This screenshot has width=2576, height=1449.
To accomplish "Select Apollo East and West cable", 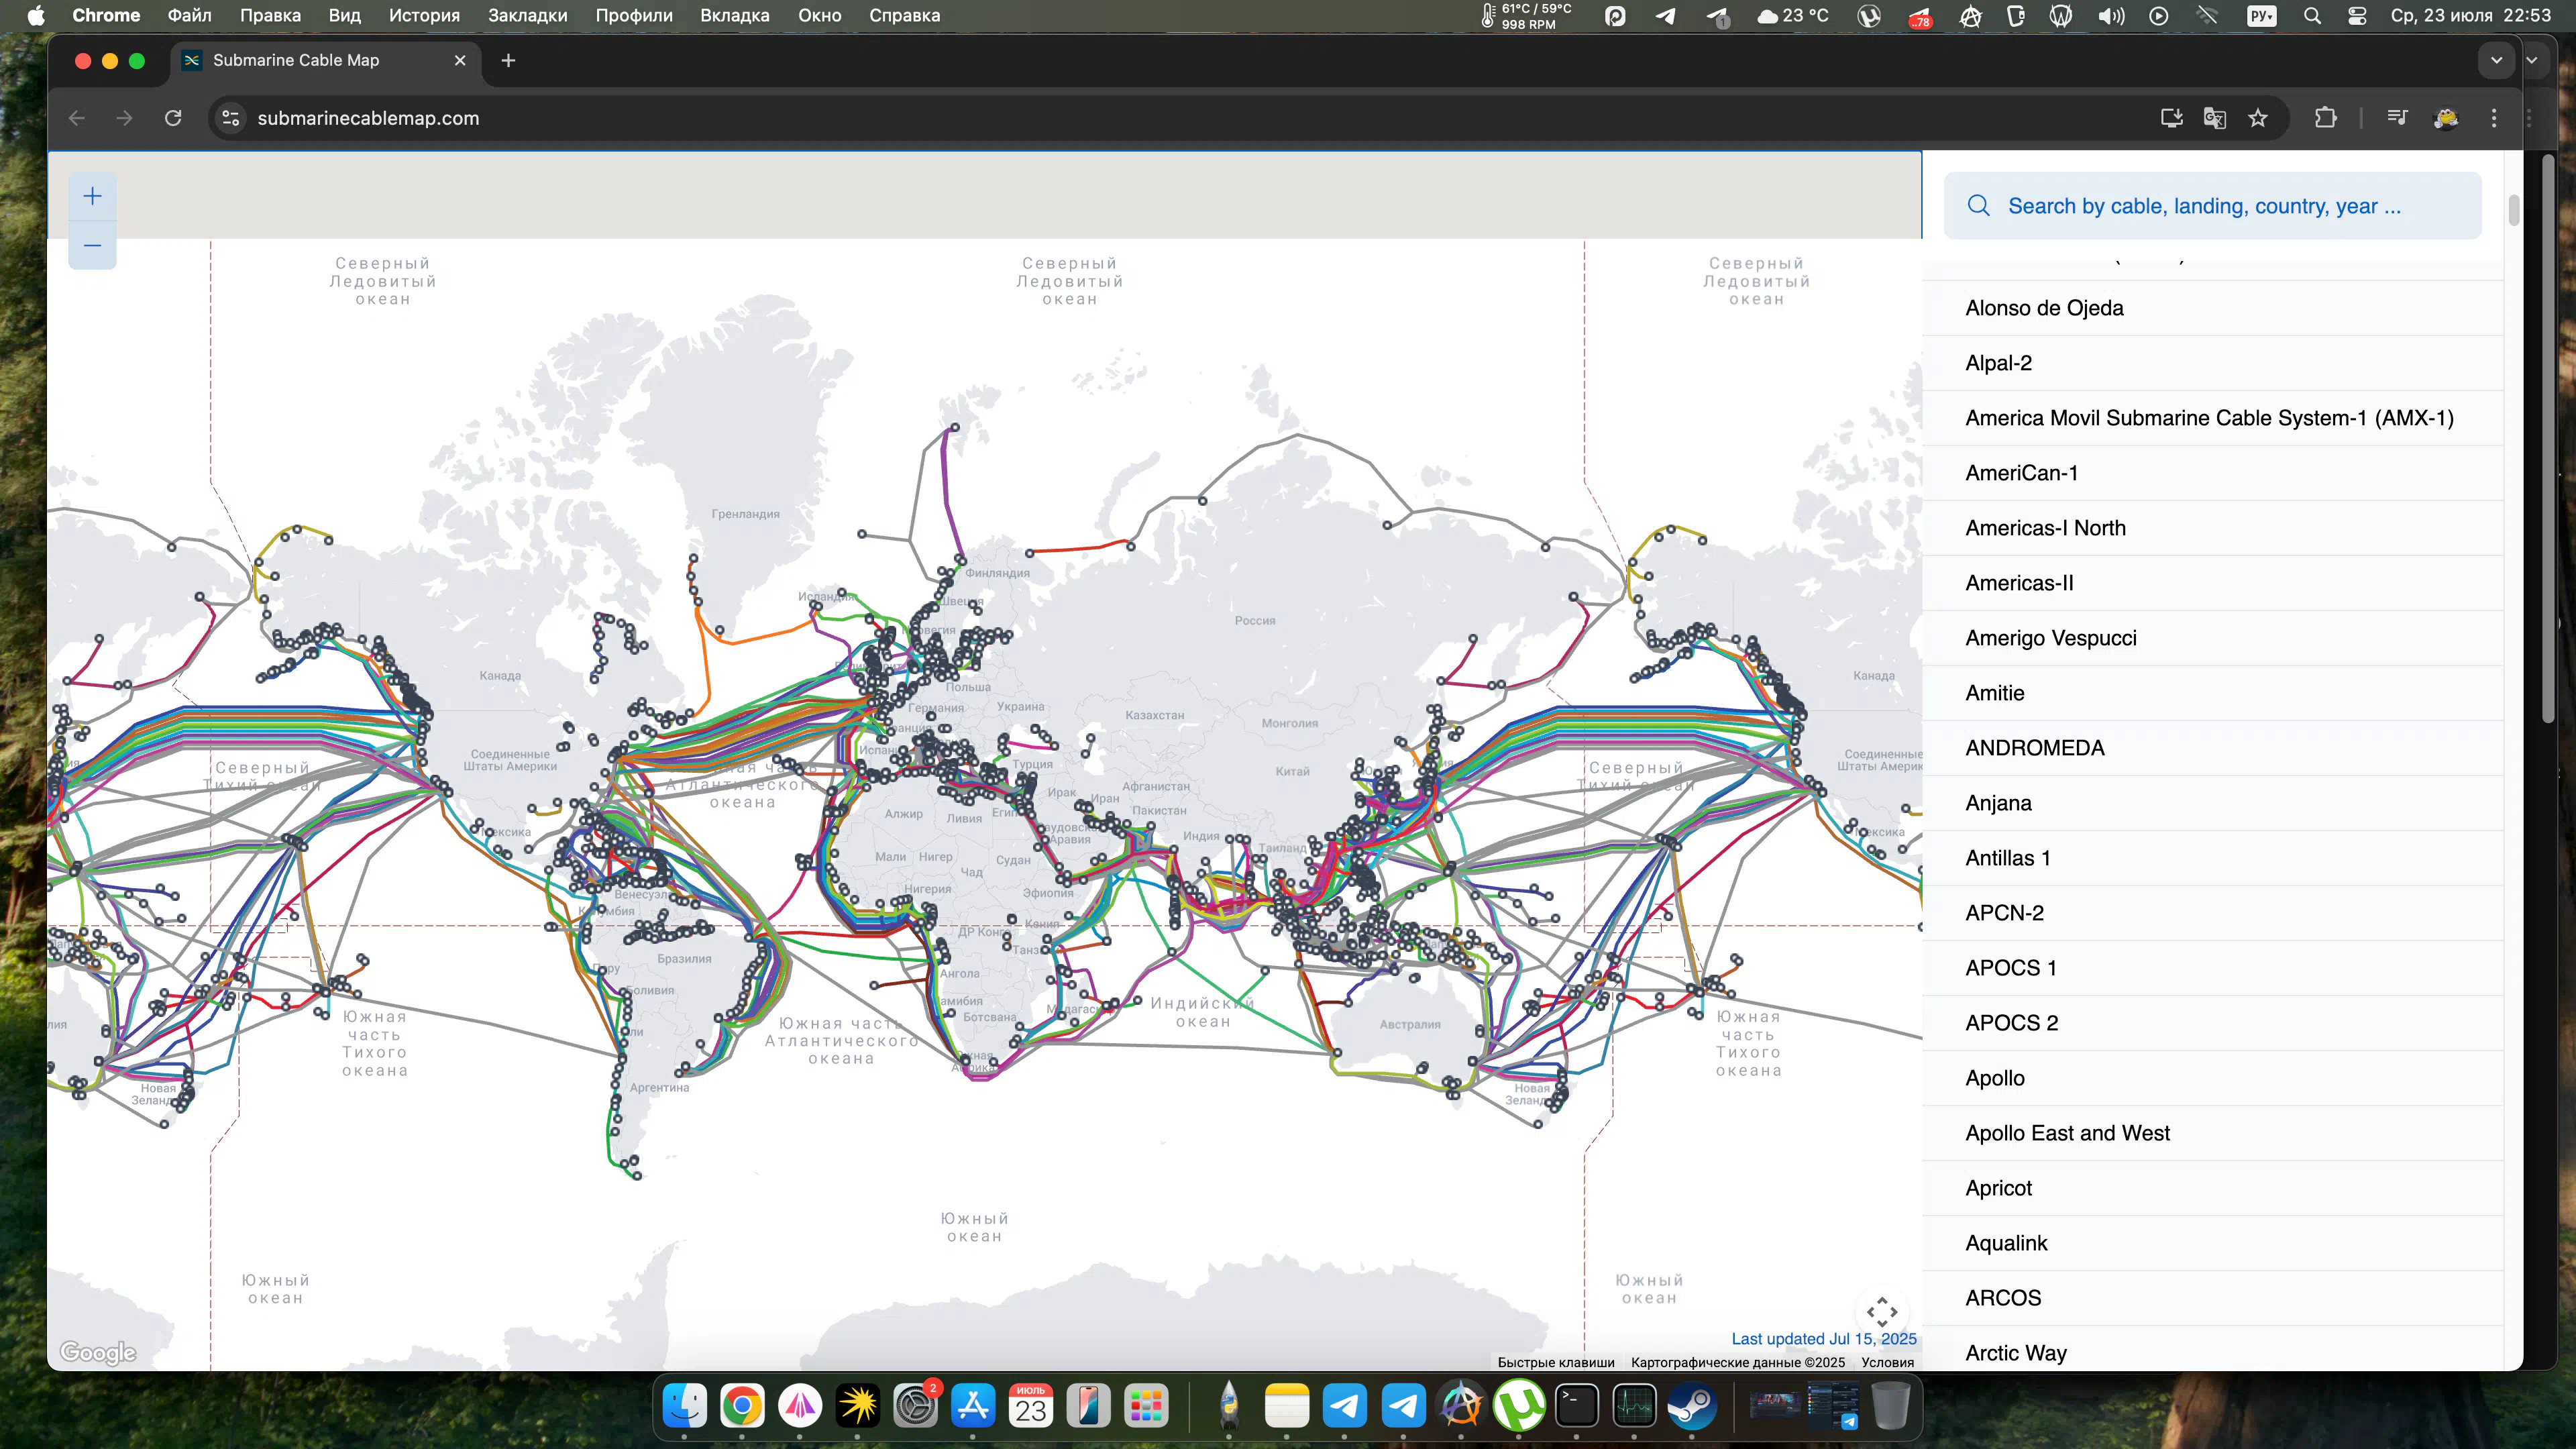I will (2212, 1133).
